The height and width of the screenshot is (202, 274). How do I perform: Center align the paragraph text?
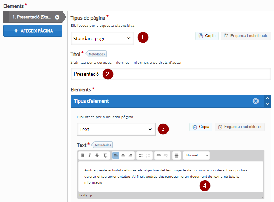[123, 156]
